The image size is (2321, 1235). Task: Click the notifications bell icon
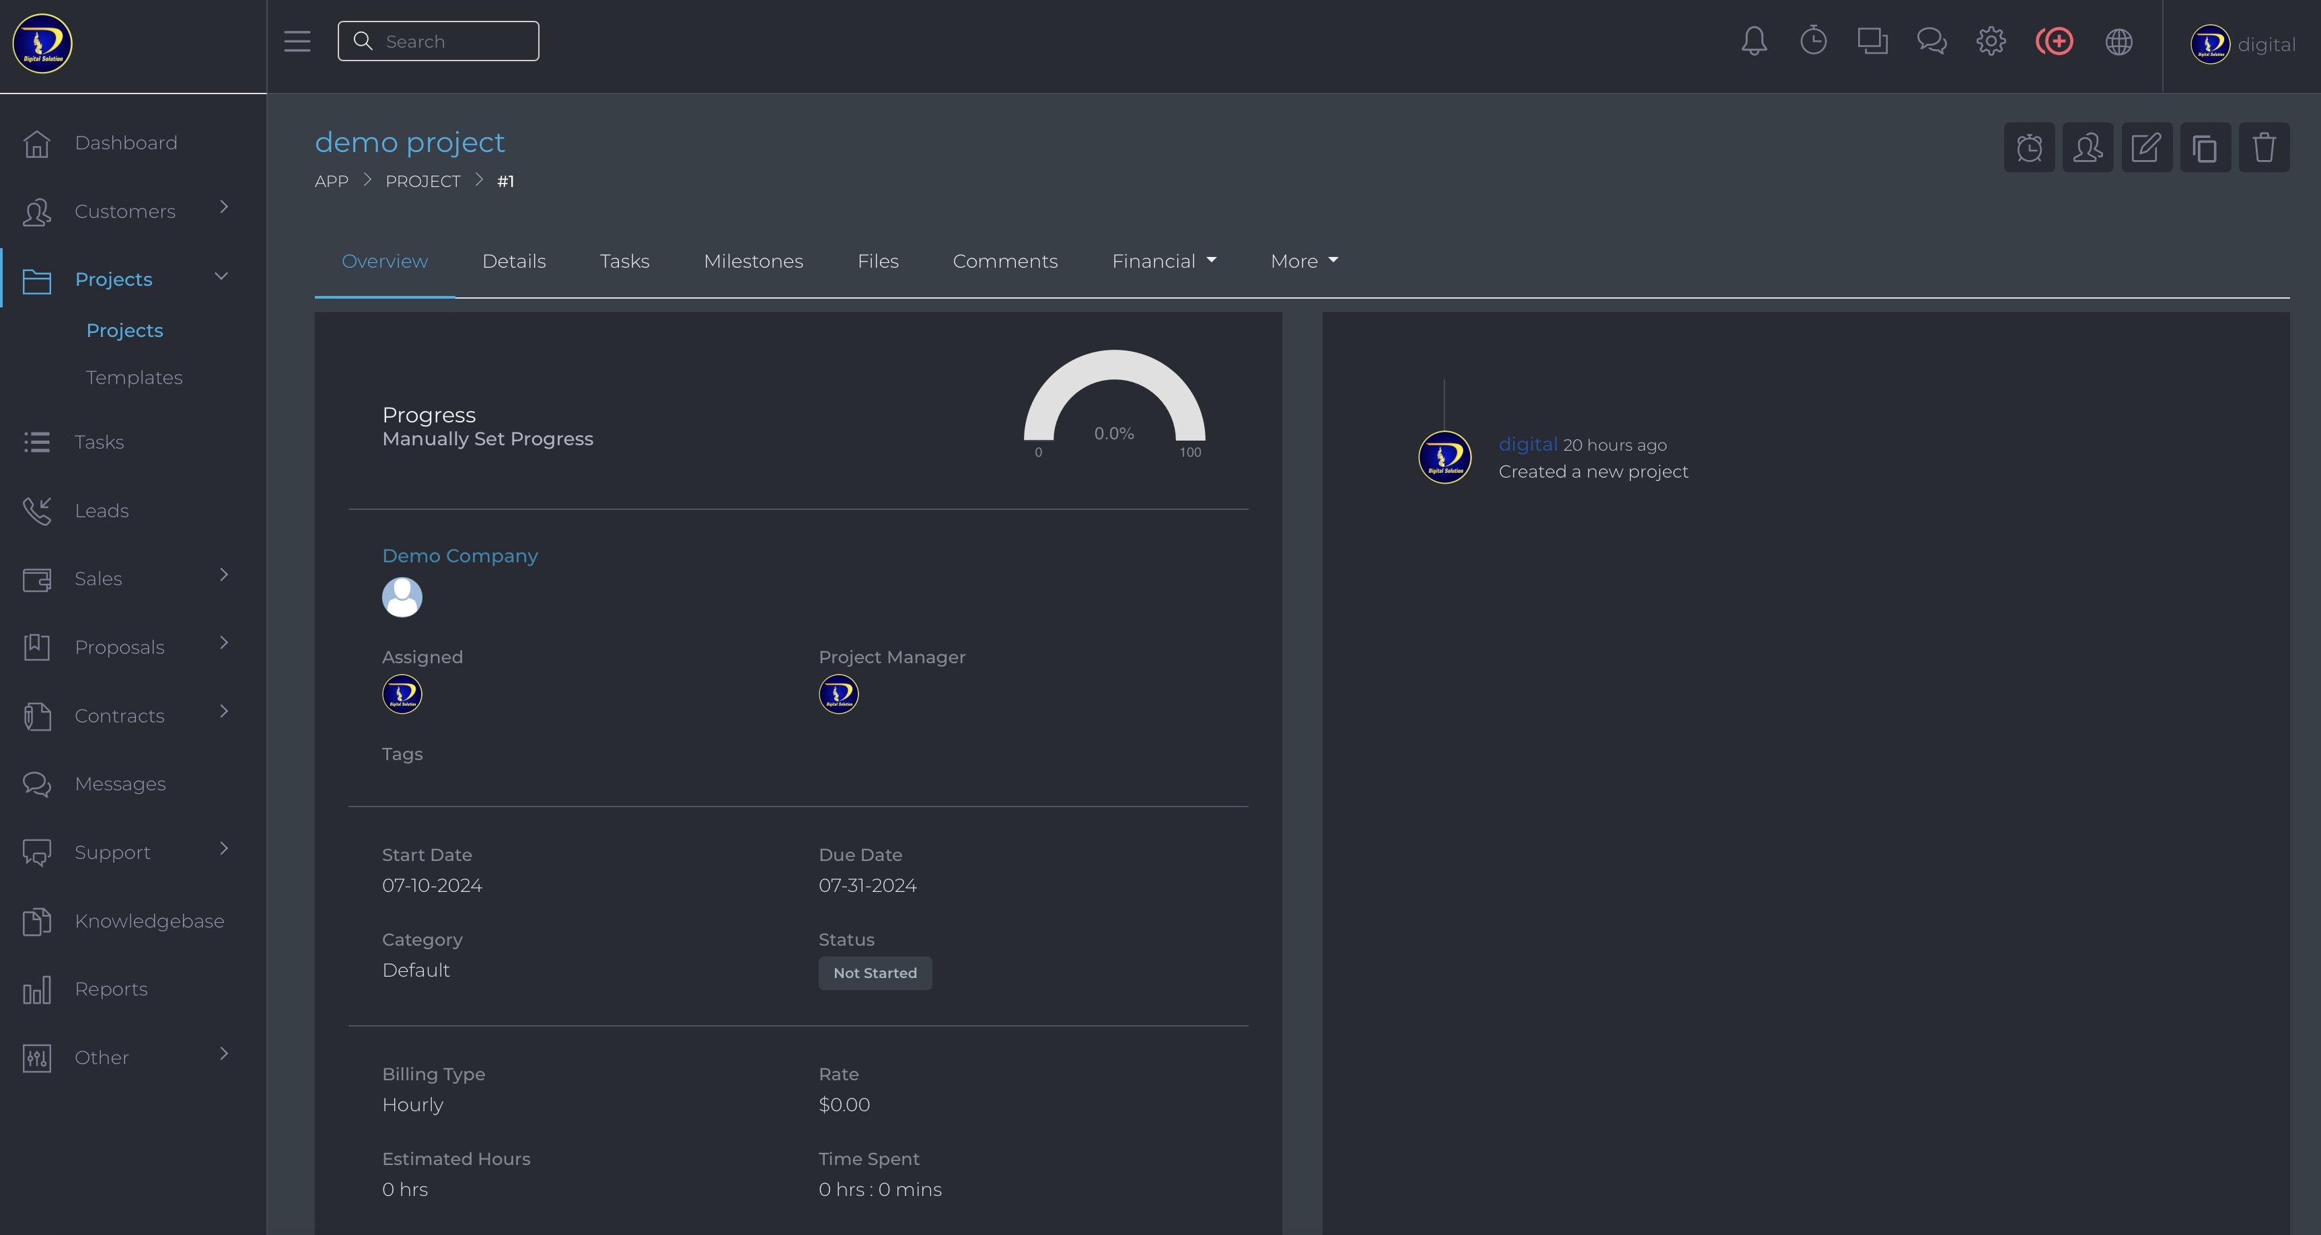(x=1753, y=42)
